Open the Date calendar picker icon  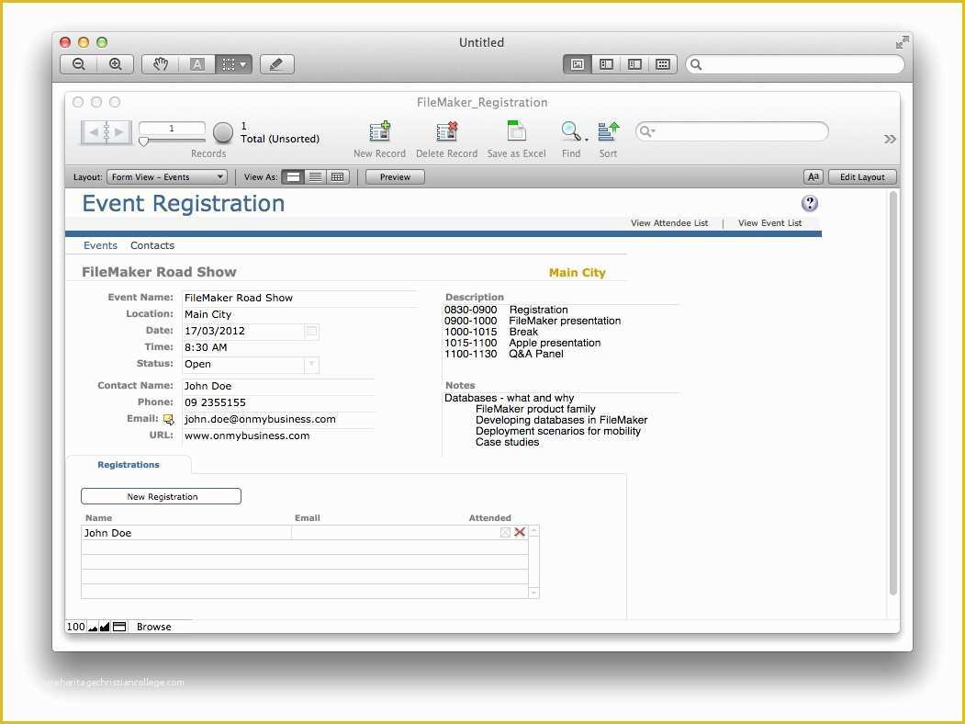pos(312,331)
